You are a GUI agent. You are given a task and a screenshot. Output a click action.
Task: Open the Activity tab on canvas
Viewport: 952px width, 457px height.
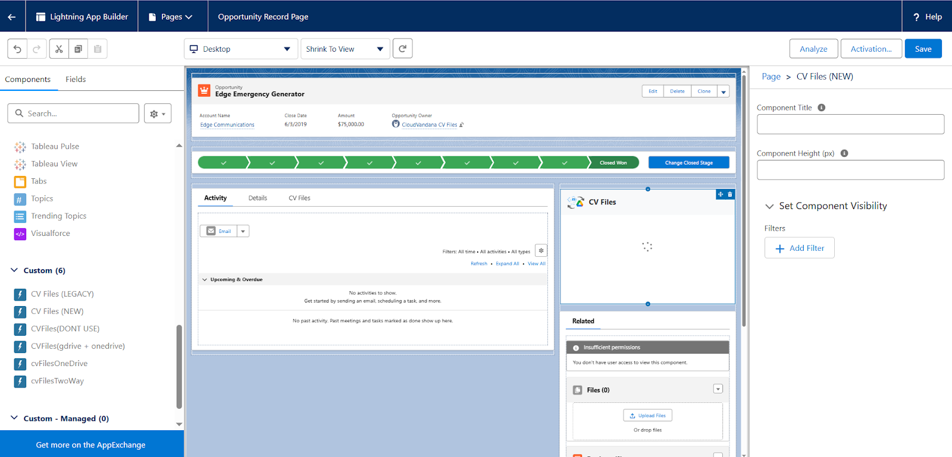(x=215, y=198)
